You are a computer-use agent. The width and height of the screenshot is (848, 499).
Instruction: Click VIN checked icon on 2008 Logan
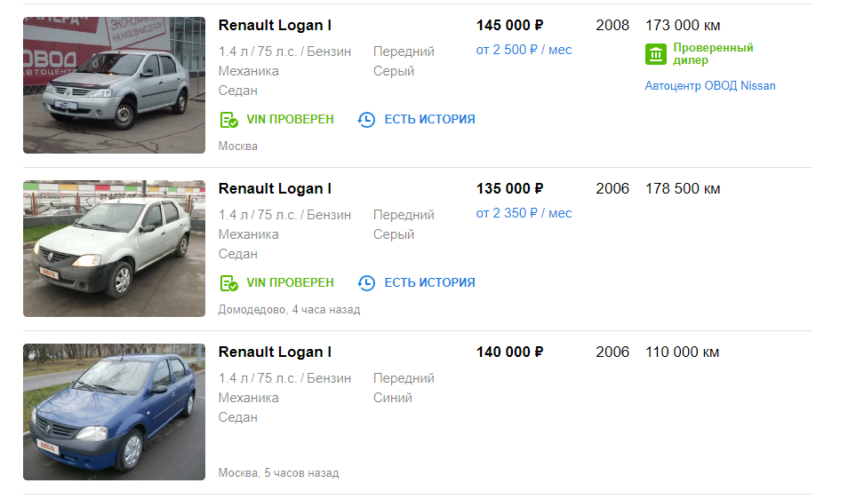pyautogui.click(x=228, y=120)
